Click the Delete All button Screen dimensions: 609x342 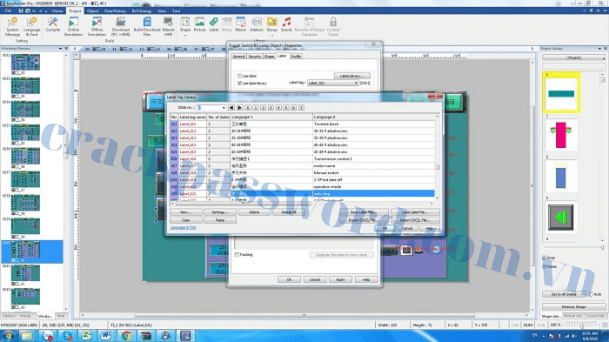[289, 212]
